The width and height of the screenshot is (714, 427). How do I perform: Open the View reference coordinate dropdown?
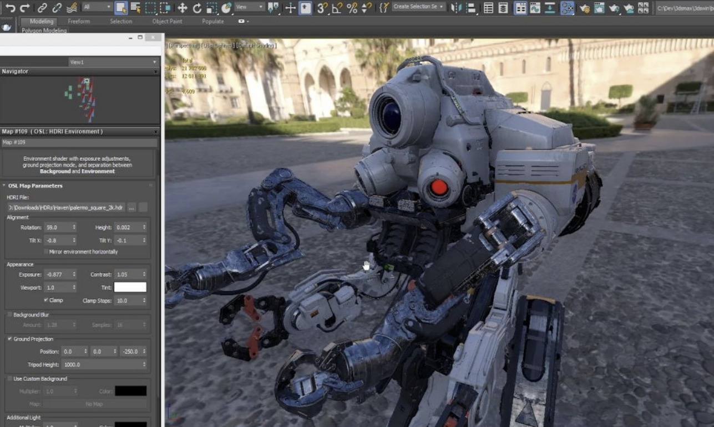[249, 7]
